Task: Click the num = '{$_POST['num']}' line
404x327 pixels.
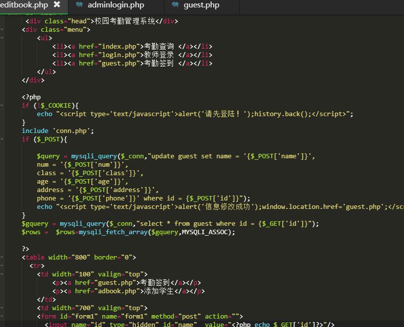Action: click(x=82, y=165)
